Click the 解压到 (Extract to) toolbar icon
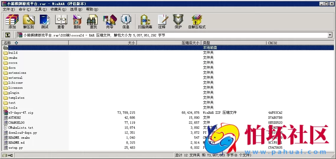The image size is (336, 159). 29,21
